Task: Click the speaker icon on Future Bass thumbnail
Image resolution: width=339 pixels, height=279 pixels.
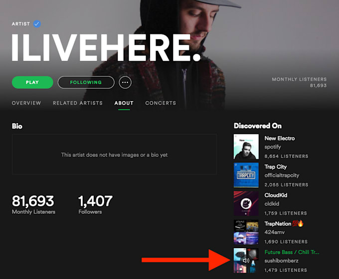Action: pos(246,261)
